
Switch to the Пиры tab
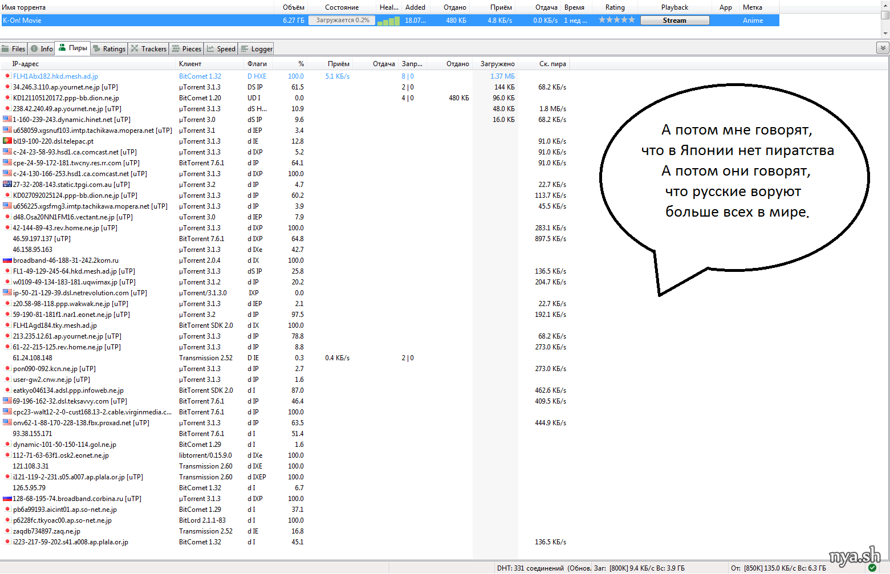(72, 48)
